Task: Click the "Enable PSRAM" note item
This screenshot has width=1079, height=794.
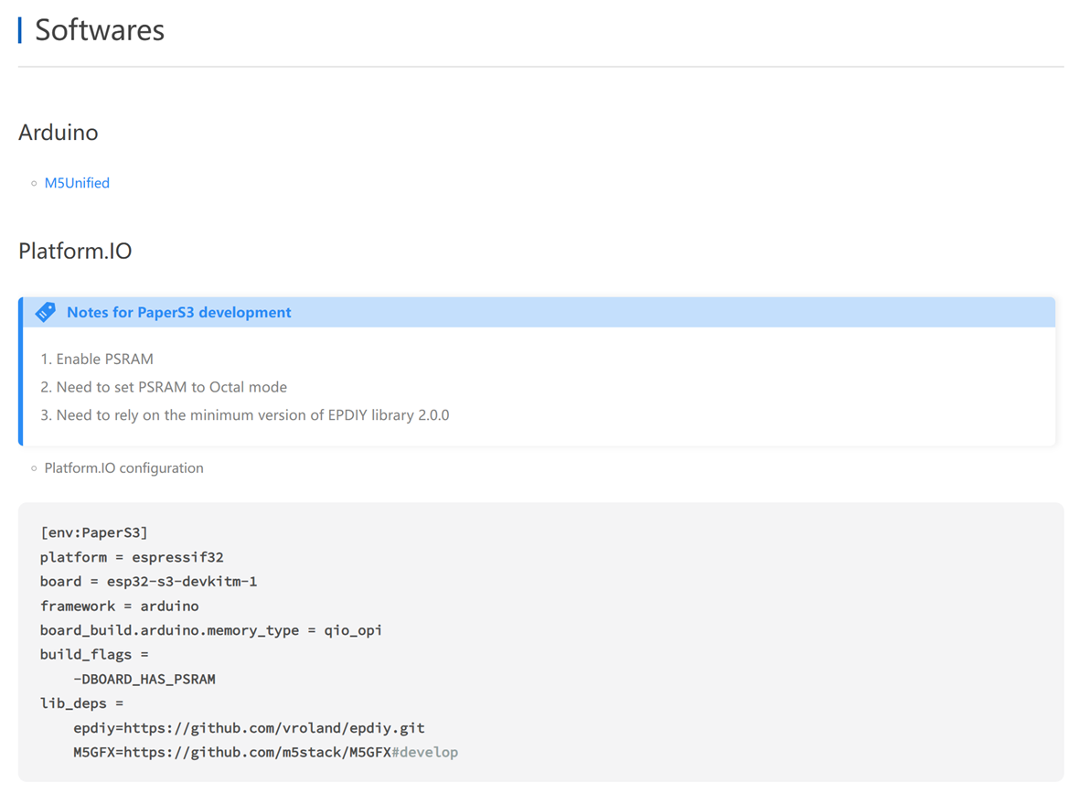Action: 104,359
